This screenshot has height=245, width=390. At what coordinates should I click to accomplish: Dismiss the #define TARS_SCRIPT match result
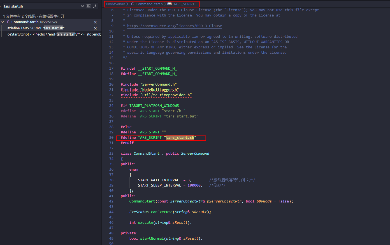[x=95, y=28]
